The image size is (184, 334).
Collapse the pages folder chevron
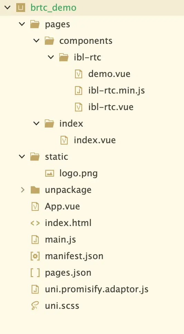point(22,24)
